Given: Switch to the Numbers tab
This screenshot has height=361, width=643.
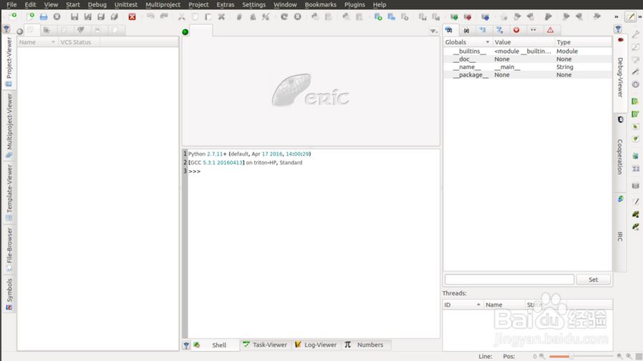Looking at the screenshot, I should click(x=365, y=345).
